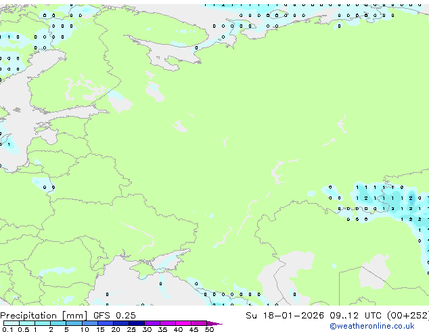Click the legend scale label '25'
The height and width of the screenshot is (332, 429).
coord(131,329)
